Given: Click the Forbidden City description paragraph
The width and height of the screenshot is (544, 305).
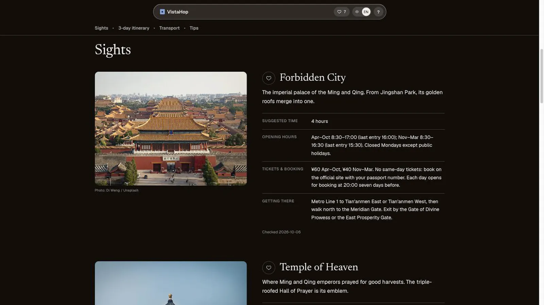Looking at the screenshot, I should 352,97.
